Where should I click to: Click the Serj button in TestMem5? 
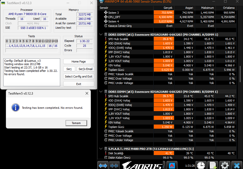(x=69, y=69)
